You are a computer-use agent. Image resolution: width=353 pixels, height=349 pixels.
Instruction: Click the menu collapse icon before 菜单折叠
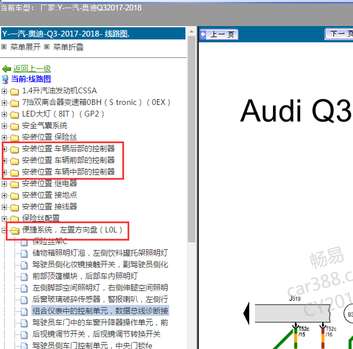[46, 47]
